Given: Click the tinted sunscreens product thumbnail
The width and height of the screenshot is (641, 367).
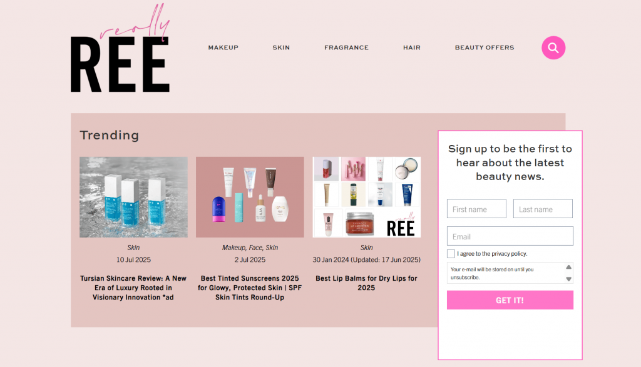Looking at the screenshot, I should (250, 197).
